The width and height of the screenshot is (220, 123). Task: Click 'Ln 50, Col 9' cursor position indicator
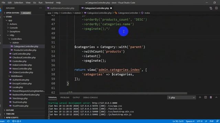(x=178, y=121)
